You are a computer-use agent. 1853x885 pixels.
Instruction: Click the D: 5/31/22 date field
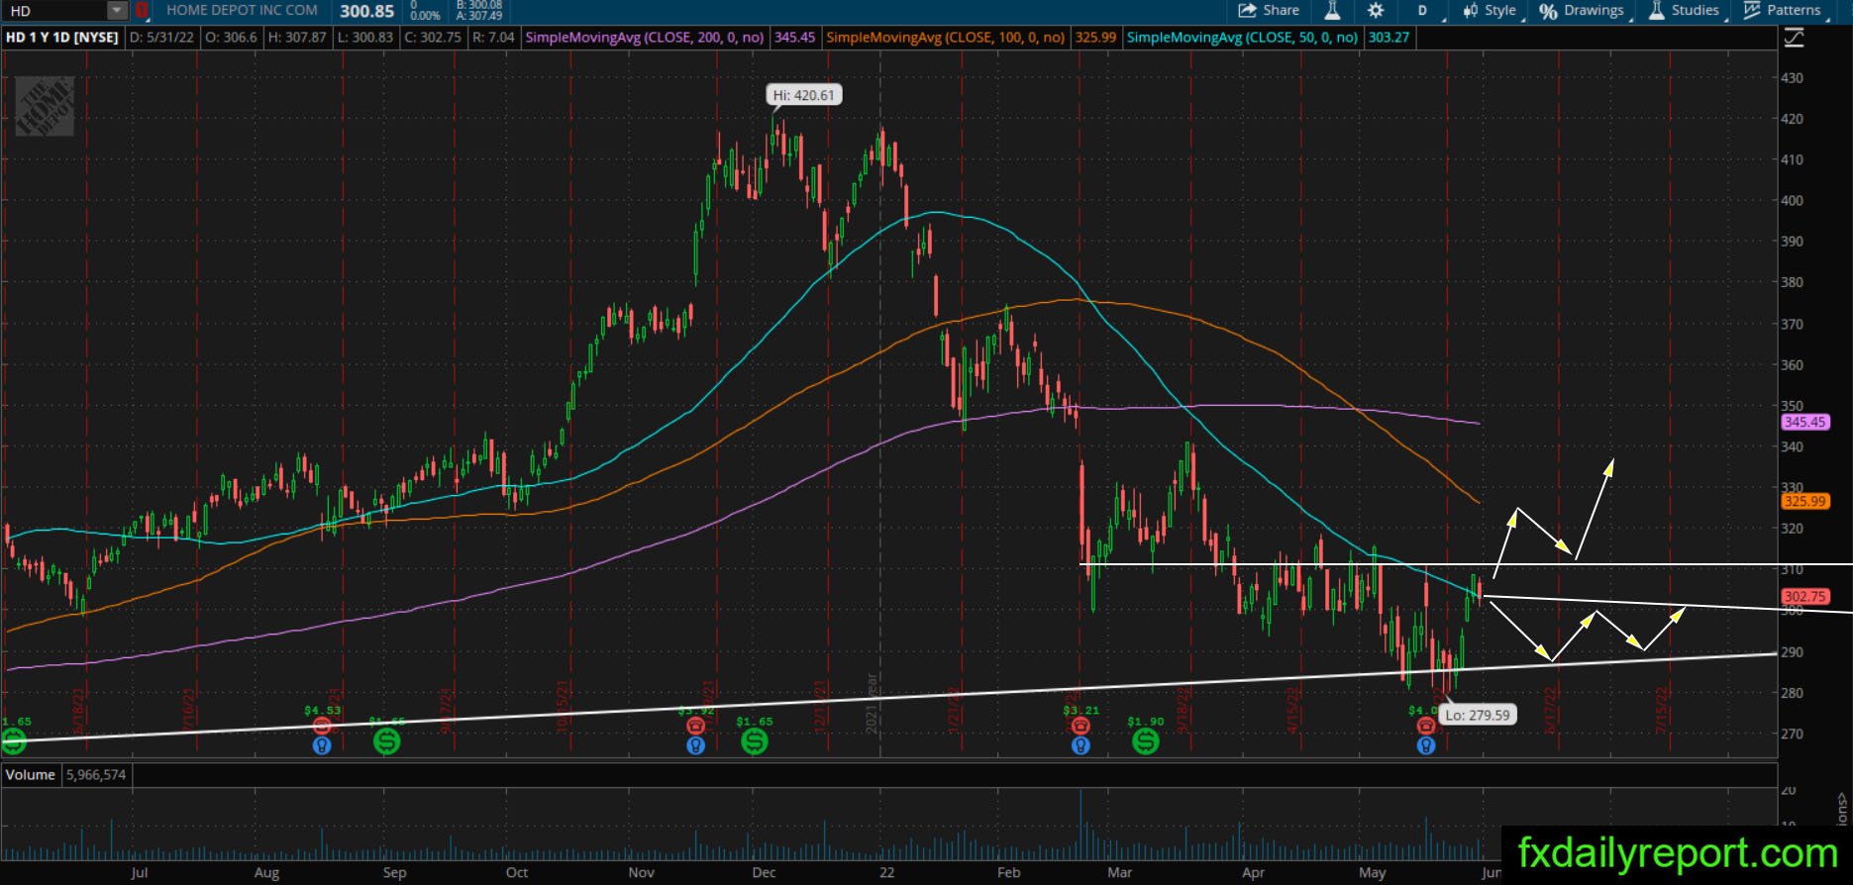pyautogui.click(x=162, y=38)
